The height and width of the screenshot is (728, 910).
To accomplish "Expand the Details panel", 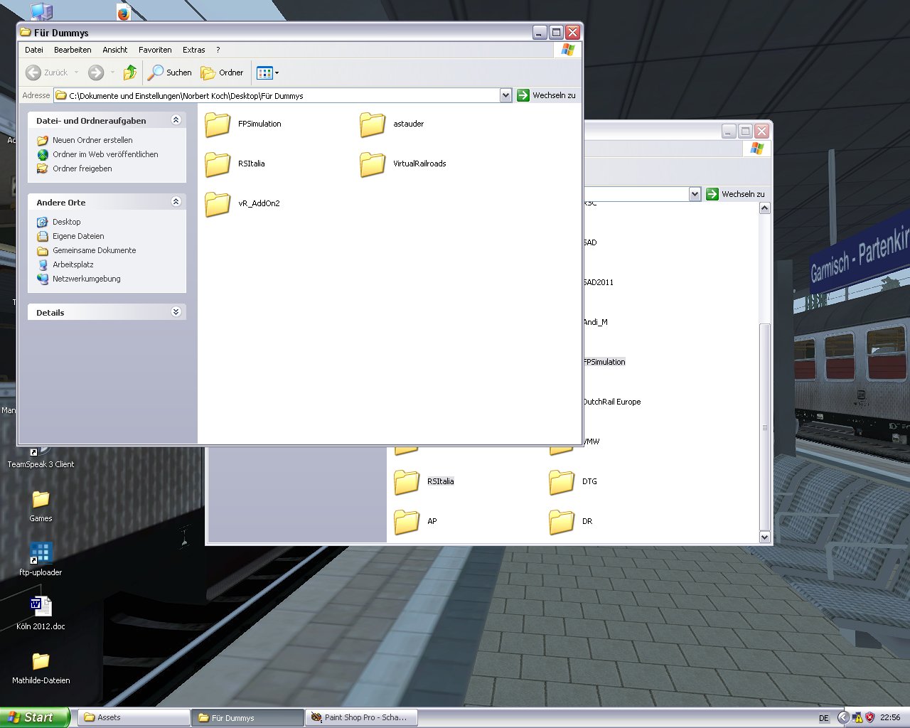I will coord(176,312).
